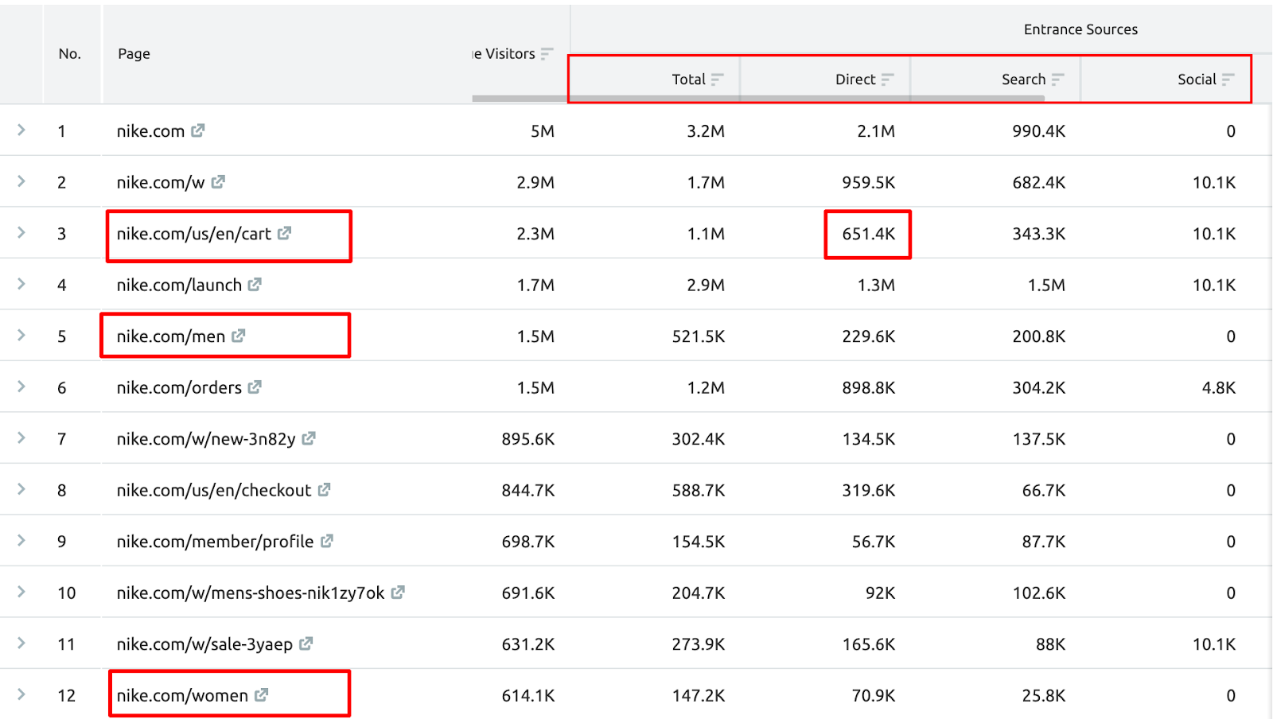Open the nike.com/launch link
1273x719 pixels.
pyautogui.click(x=179, y=286)
